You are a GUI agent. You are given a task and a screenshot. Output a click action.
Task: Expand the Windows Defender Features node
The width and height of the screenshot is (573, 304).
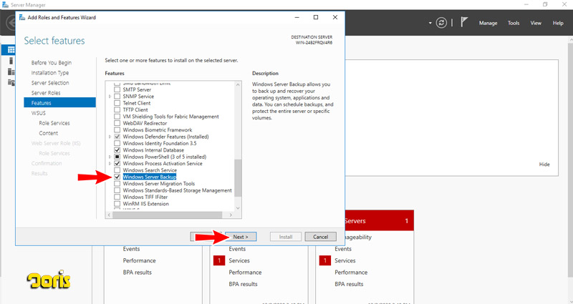tap(110, 137)
